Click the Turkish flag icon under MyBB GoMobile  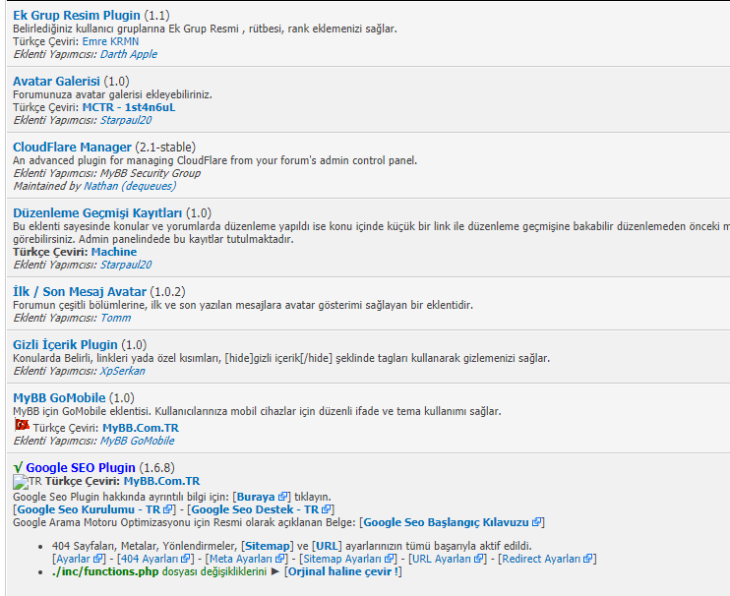(22, 425)
